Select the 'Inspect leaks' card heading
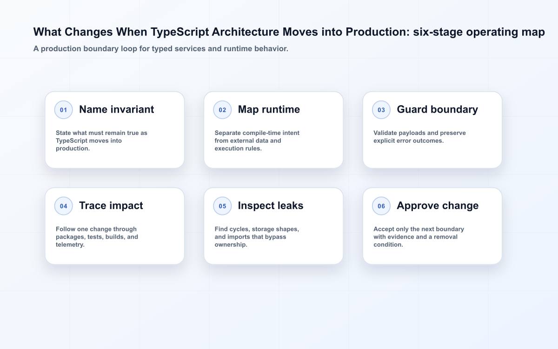The height and width of the screenshot is (349, 558). click(x=271, y=206)
